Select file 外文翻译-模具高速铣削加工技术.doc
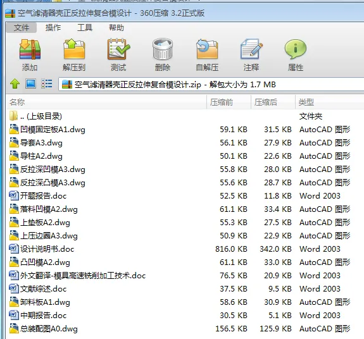Image resolution: width=364 pixels, height=339 pixels. [83, 276]
